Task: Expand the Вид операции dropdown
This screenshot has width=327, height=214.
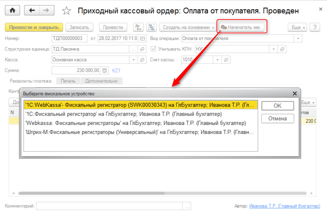Action: click(x=298, y=39)
